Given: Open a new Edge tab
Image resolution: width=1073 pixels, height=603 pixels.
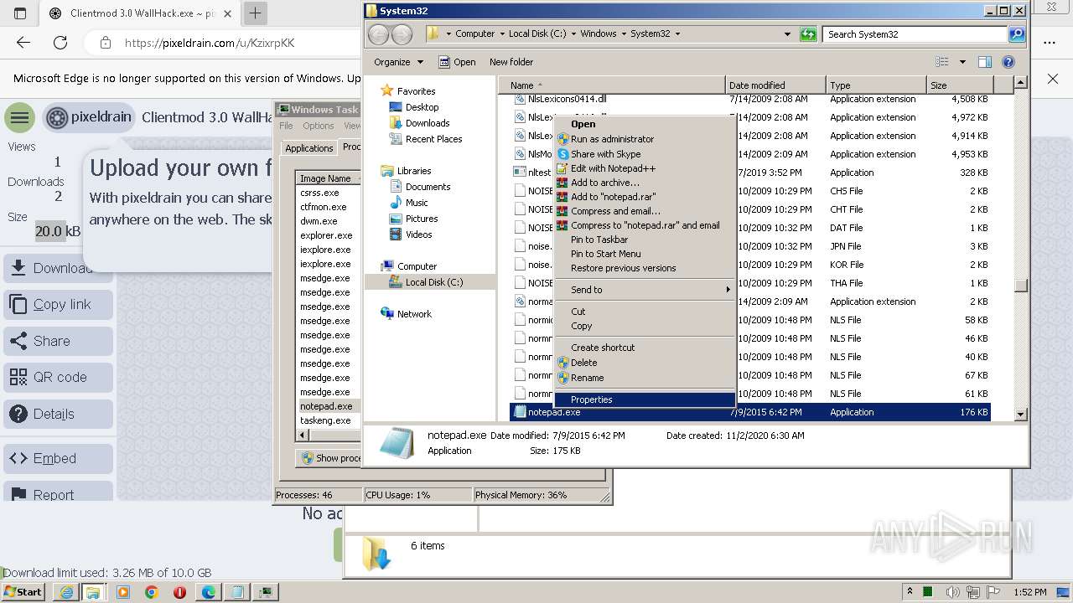Looking at the screenshot, I should click(x=256, y=13).
